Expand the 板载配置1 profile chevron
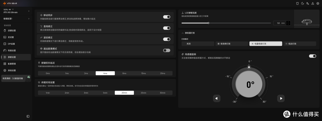This screenshot has width=322, height=121. click(x=29, y=19)
